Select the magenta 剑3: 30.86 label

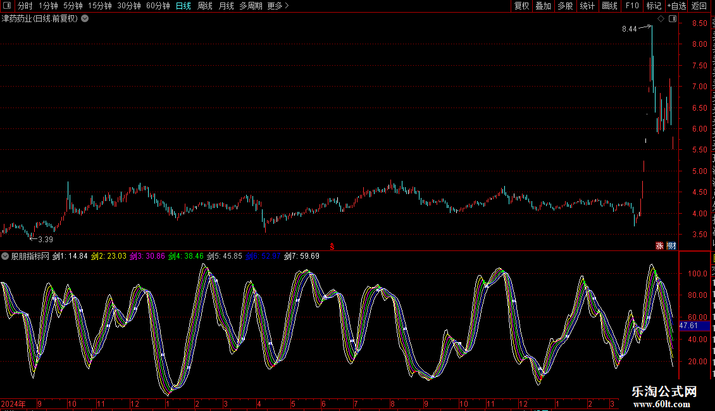(147, 256)
